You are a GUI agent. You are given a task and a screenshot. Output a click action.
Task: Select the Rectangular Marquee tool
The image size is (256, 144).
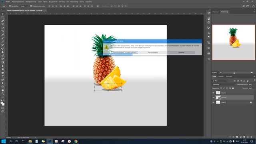click(x=3, y=17)
